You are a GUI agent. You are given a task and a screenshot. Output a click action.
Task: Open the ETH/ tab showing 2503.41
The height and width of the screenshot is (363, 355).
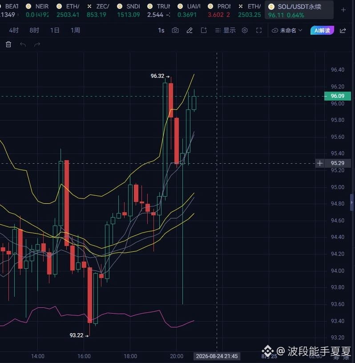pos(68,10)
